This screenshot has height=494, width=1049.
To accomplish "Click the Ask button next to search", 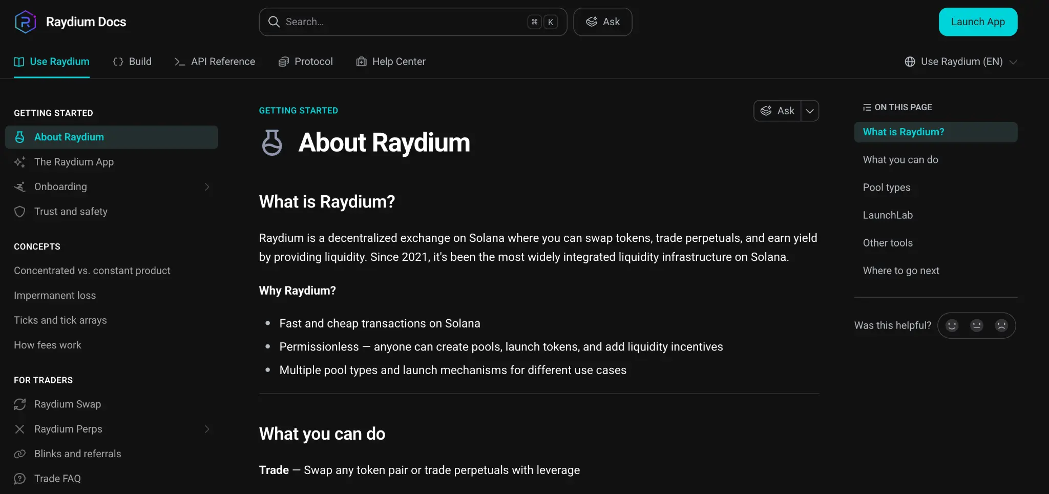I will click(x=602, y=22).
